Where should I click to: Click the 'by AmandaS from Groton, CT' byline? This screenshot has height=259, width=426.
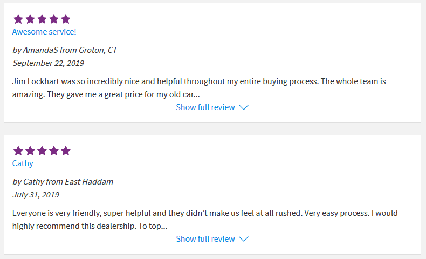(65, 50)
